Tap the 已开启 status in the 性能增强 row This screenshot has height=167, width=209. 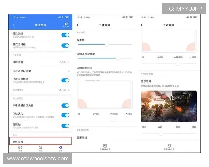pos(62,62)
